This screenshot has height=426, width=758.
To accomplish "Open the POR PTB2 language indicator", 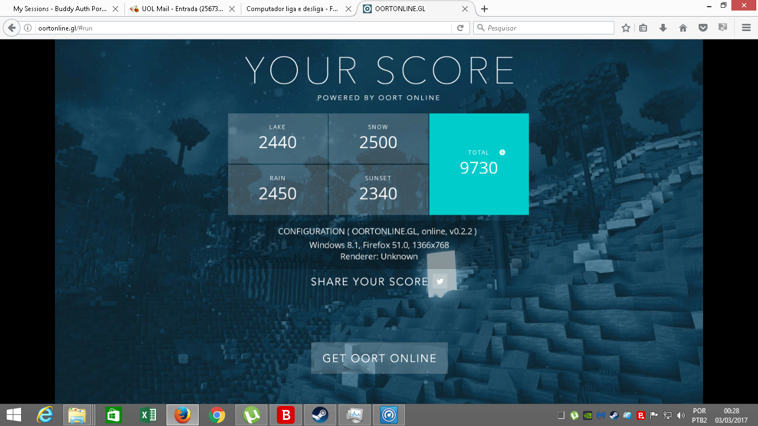I will coord(699,415).
